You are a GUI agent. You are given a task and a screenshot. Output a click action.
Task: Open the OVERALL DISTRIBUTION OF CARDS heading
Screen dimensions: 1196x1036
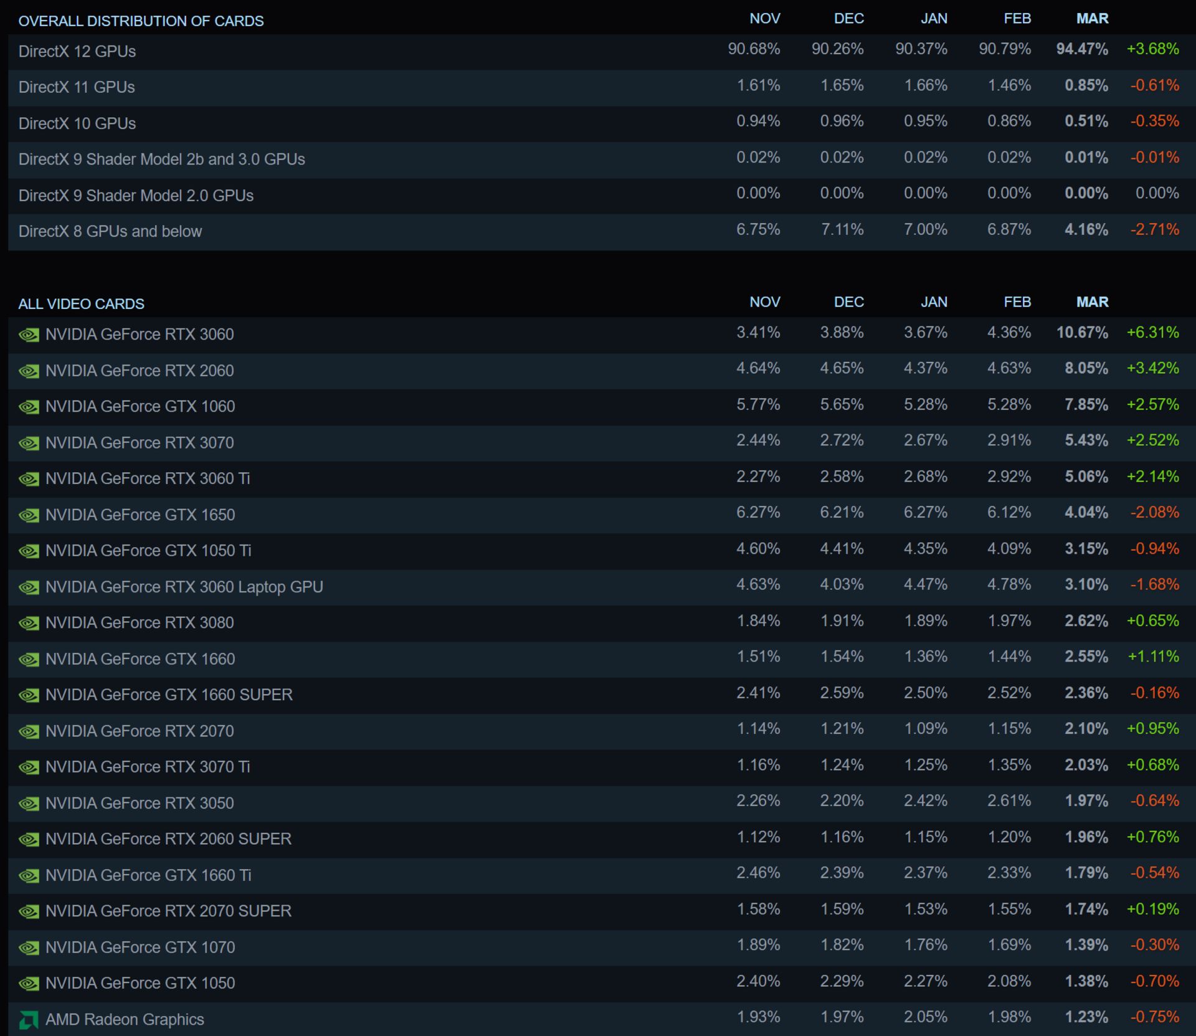[x=141, y=21]
